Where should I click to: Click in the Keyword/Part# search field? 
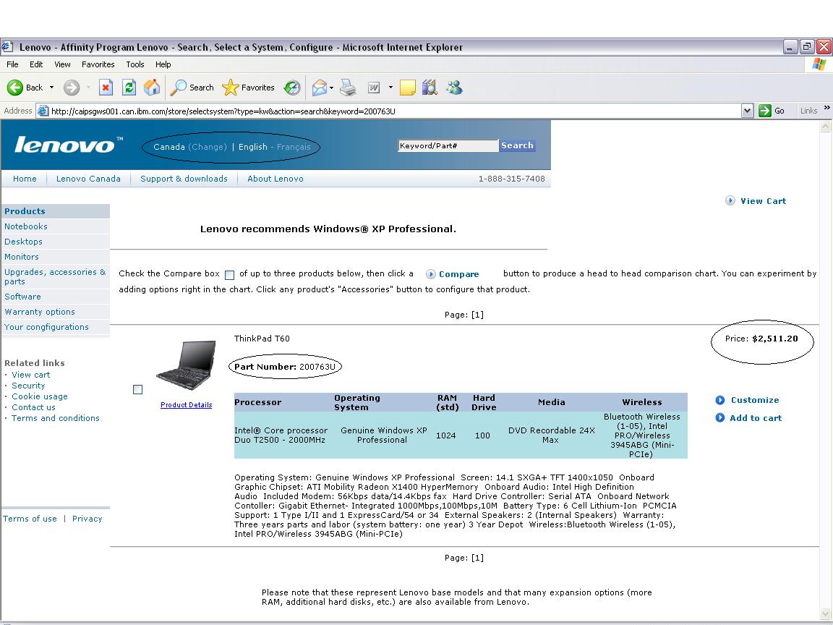(448, 145)
